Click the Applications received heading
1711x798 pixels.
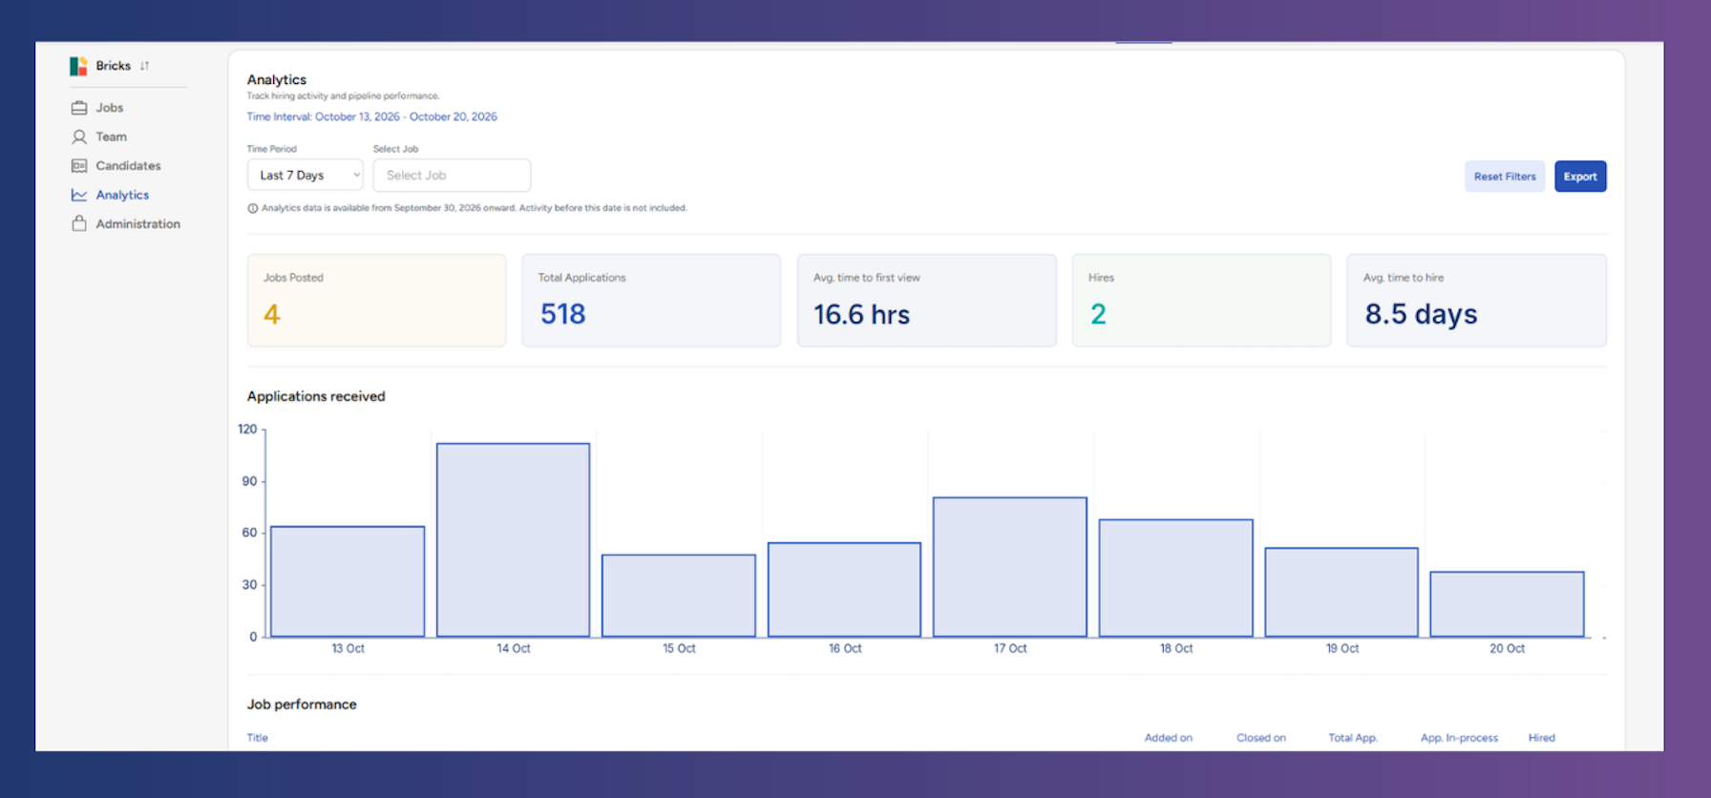pos(316,396)
